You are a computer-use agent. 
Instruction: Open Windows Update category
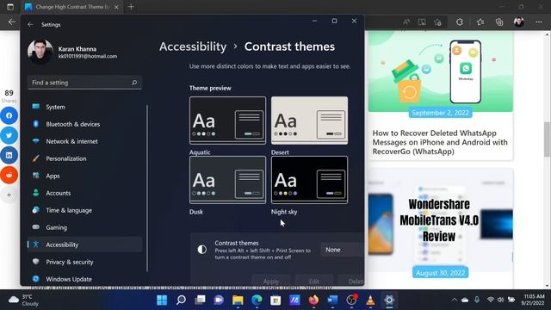84,279
